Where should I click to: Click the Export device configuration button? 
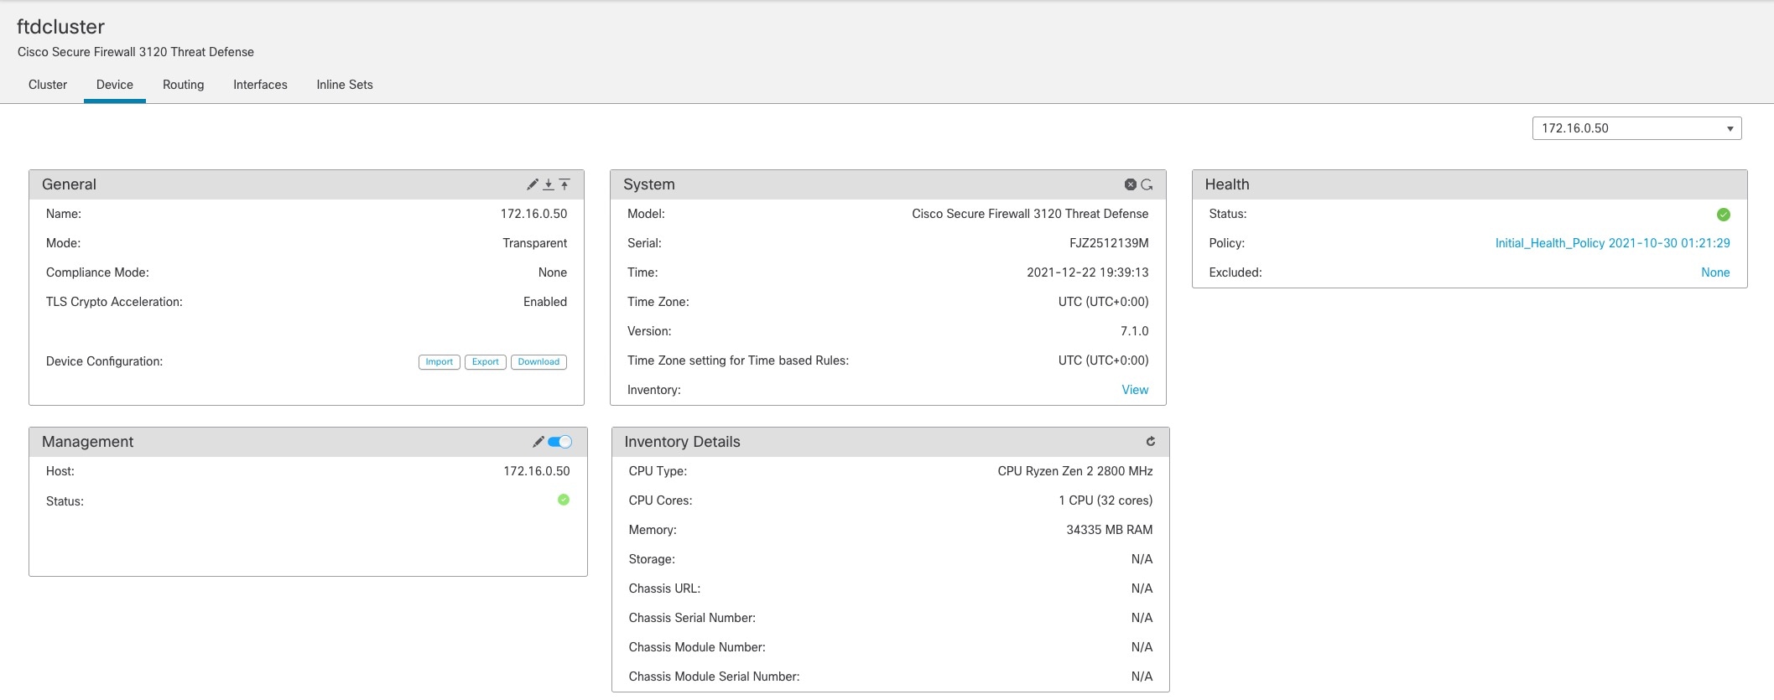pos(485,362)
